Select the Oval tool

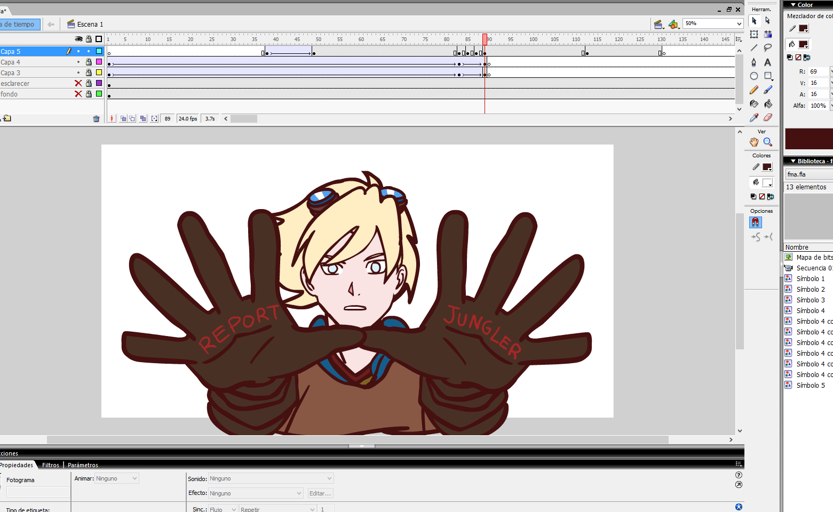[x=754, y=76]
